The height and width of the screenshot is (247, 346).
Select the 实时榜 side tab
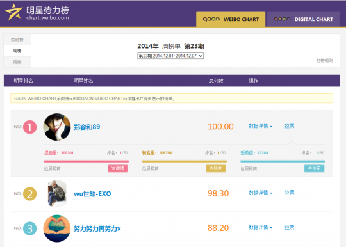(17, 40)
